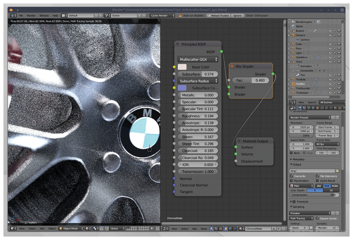The width and height of the screenshot is (353, 240).
Task: Click the add Render Preset plus icon
Action: 333,118
